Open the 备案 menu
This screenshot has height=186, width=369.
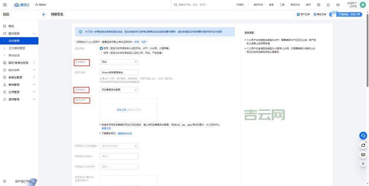point(271,5)
